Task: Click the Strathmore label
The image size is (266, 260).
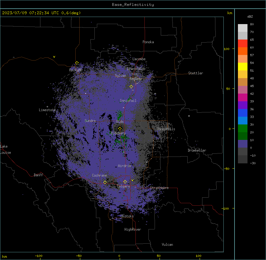Action: point(159,188)
